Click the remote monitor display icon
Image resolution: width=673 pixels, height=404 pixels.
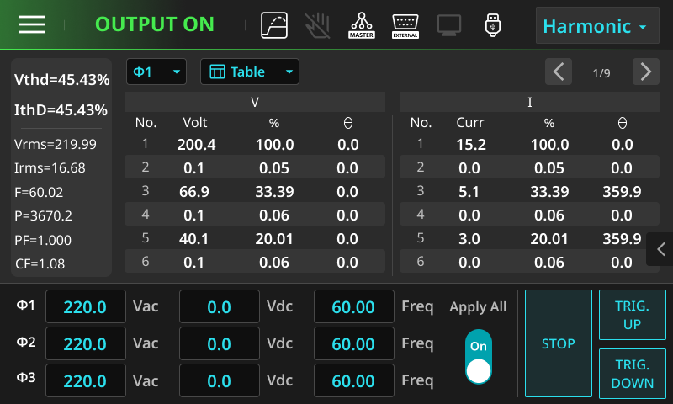(x=449, y=25)
